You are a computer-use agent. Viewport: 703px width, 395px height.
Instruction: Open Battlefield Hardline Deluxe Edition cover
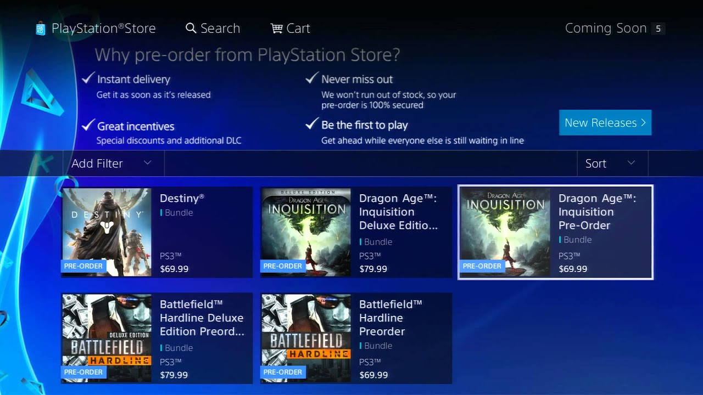point(107,338)
